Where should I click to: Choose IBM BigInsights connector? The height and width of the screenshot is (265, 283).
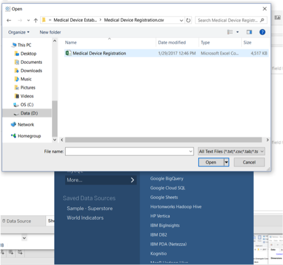(x=165, y=225)
